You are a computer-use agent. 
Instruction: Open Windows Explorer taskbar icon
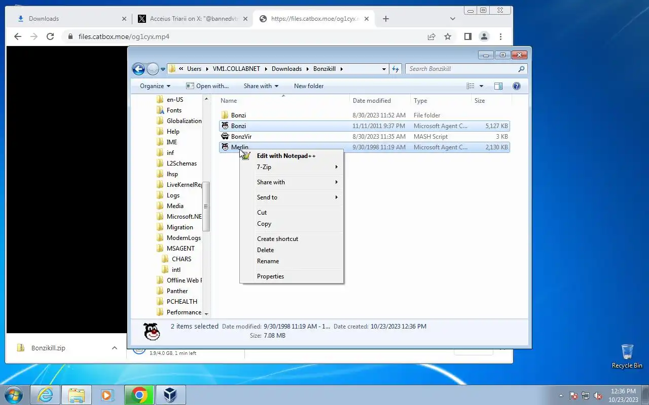[77, 395]
